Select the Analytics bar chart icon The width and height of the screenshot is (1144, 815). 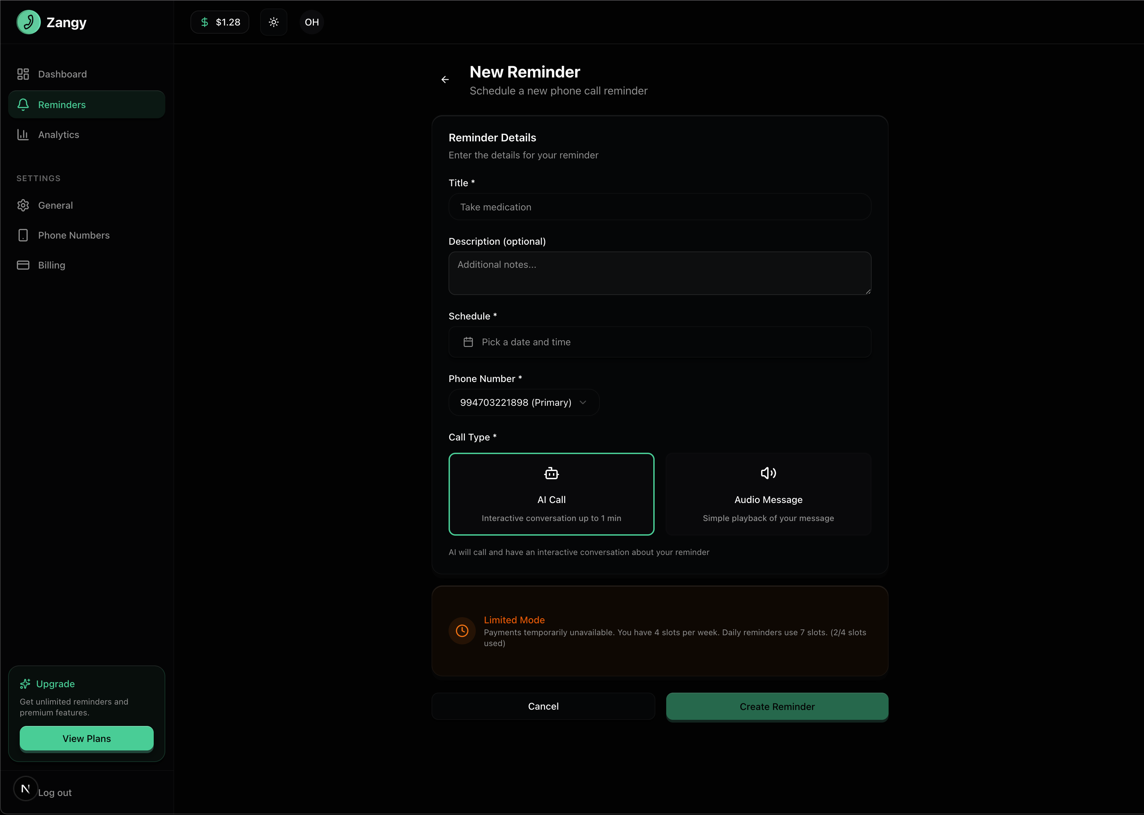pos(23,135)
